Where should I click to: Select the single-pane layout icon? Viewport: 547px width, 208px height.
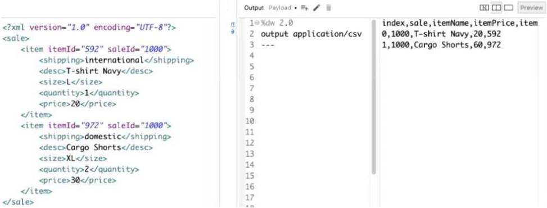(x=508, y=7)
